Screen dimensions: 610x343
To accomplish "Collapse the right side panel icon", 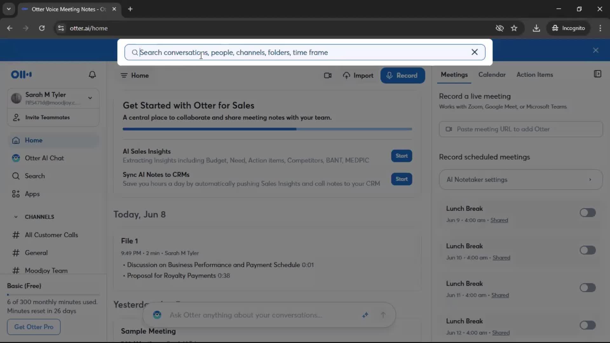I will pos(597,74).
